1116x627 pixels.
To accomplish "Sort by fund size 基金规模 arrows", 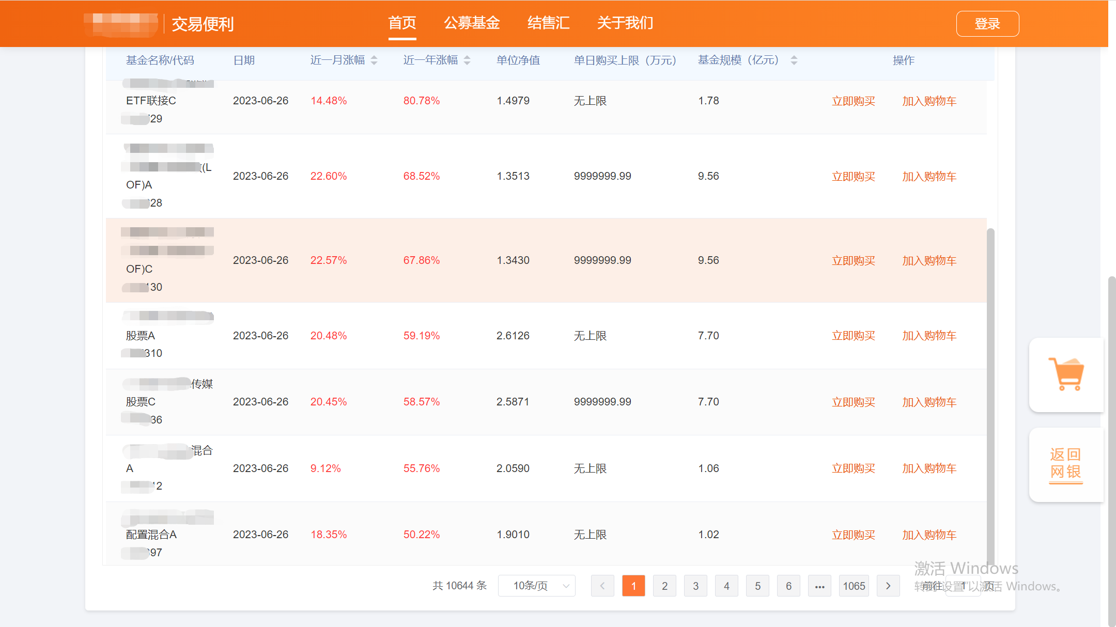I will (794, 60).
